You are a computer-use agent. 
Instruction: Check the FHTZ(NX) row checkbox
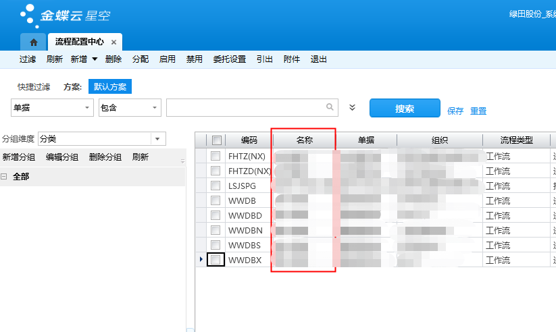click(x=216, y=156)
